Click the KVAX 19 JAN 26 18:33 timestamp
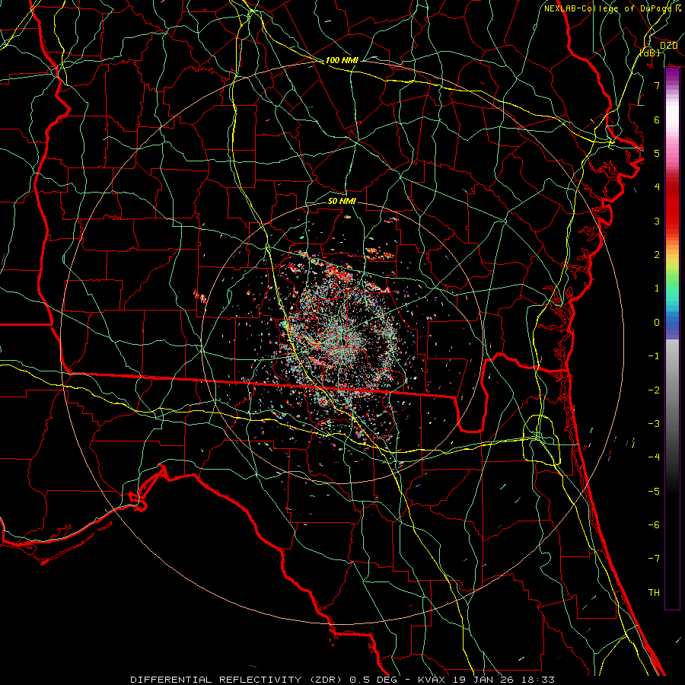The width and height of the screenshot is (685, 685). click(x=486, y=680)
